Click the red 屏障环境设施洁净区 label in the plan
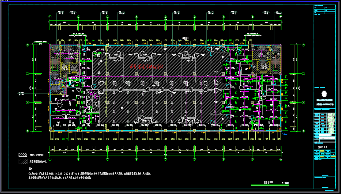 (x=146, y=66)
